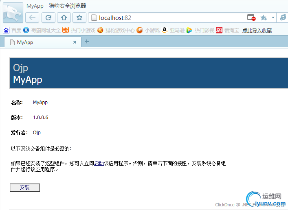Go to the home page icon

point(64,17)
